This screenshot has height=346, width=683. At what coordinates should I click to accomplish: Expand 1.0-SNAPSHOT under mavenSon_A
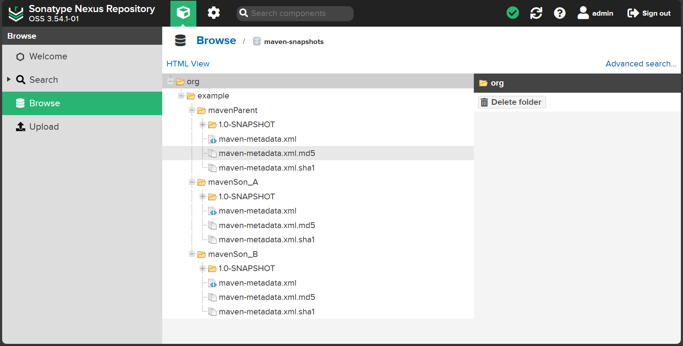[203, 196]
